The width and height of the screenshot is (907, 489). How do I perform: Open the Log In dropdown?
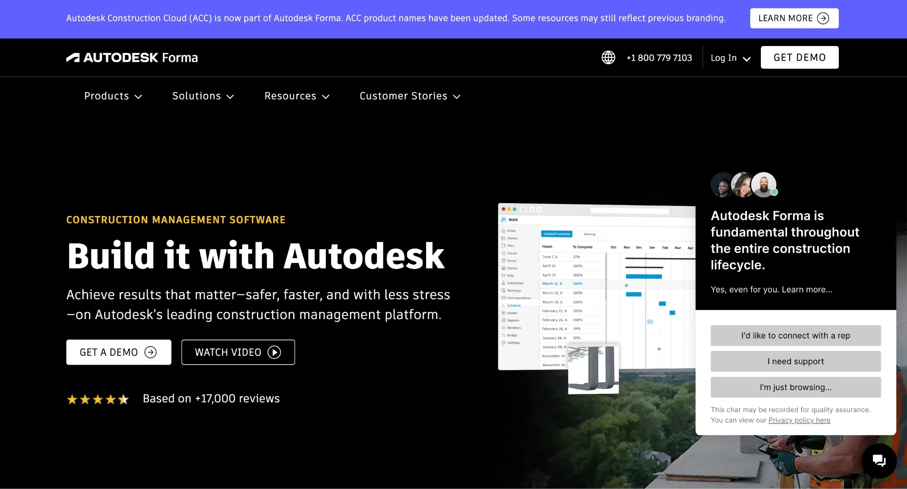730,58
